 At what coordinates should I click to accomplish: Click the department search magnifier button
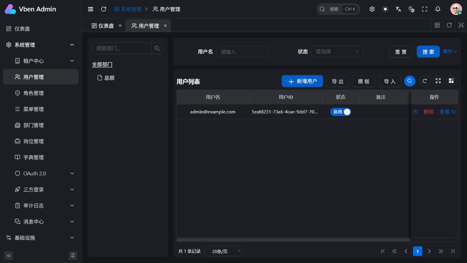click(x=157, y=48)
